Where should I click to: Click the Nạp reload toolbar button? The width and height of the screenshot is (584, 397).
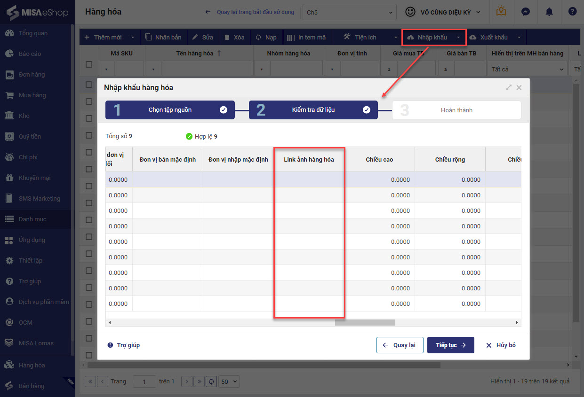click(266, 37)
